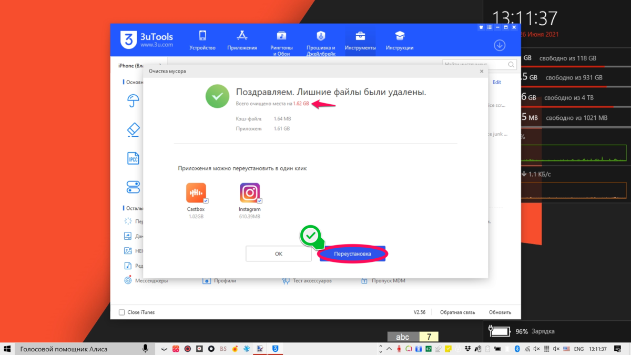Open the Тест аксессуаров tool
Viewport: 631px width, 355px height.
[x=307, y=281]
